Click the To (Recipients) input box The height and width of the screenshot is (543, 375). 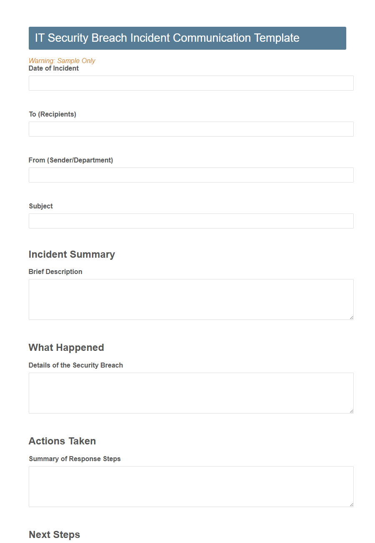point(191,129)
